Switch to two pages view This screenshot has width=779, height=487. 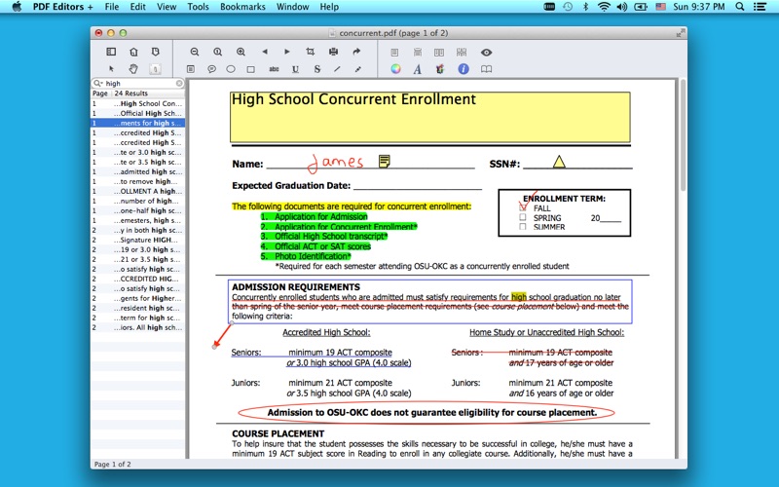(x=439, y=53)
